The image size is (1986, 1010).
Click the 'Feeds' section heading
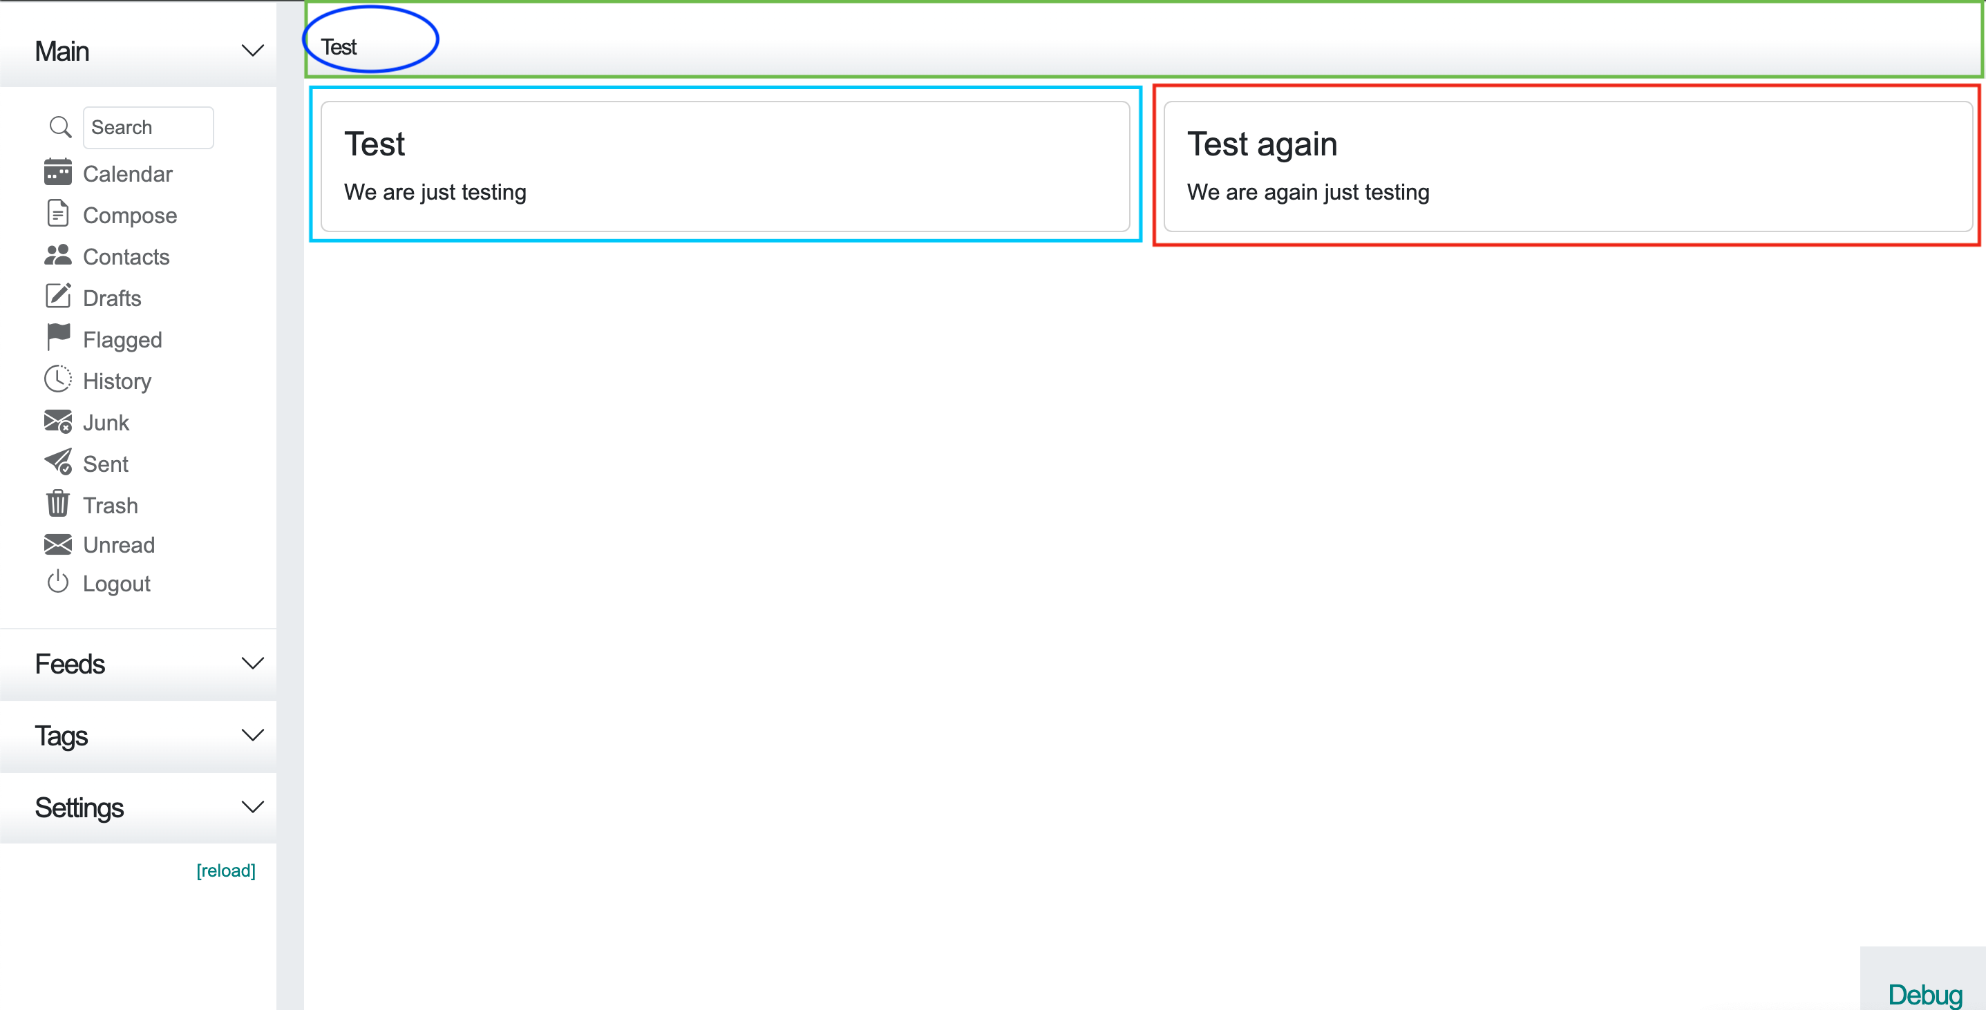click(x=69, y=664)
